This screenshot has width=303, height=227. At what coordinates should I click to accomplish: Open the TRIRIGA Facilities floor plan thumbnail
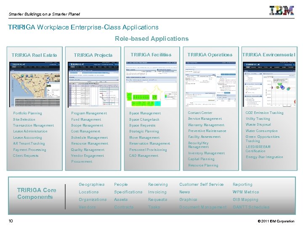pos(151,84)
